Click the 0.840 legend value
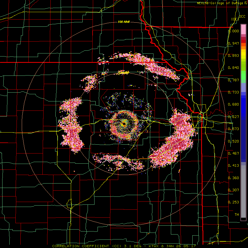Image resolution: width=248 pixels, height=248 pixels. (x=233, y=68)
